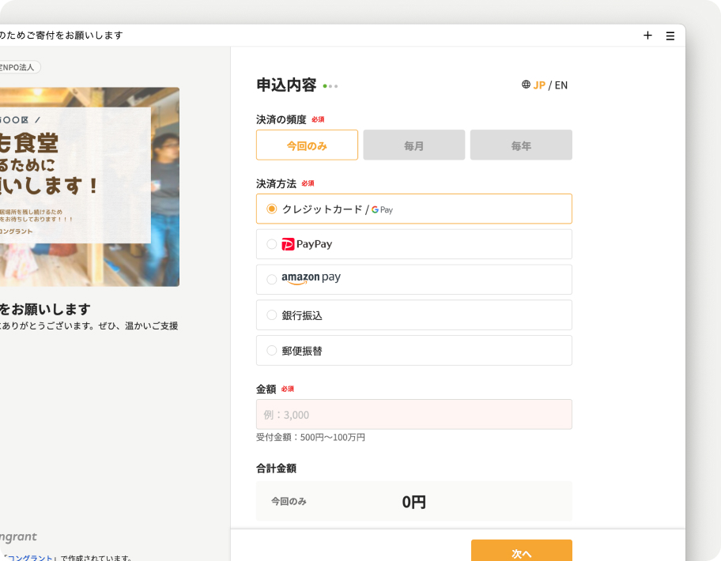Choose 銀行振込 radio button
The height and width of the screenshot is (561, 721).
click(x=272, y=314)
